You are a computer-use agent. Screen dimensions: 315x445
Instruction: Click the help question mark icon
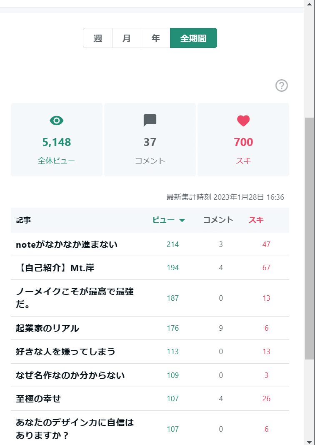282,85
